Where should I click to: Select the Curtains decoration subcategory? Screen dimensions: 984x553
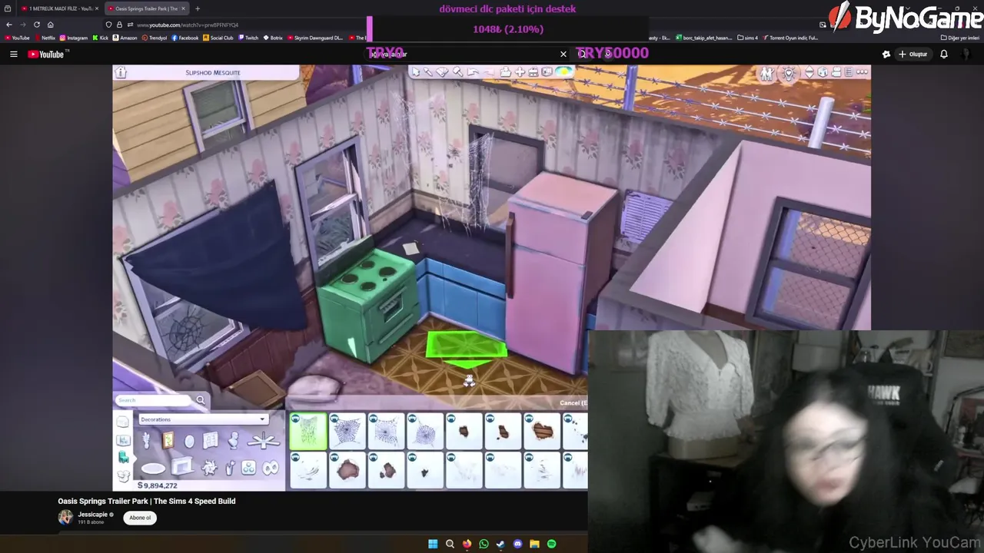211,441
